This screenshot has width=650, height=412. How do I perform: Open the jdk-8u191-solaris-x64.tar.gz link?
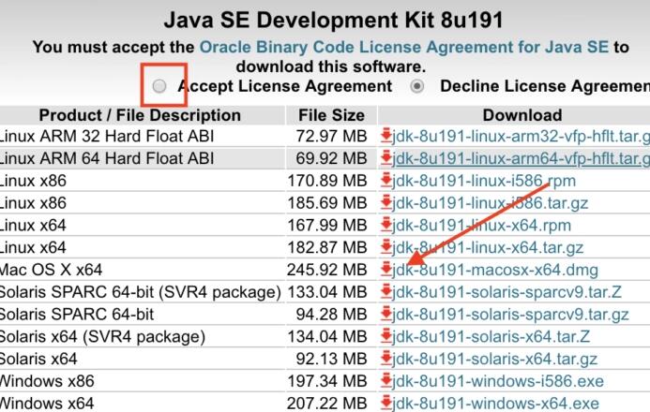495,360
